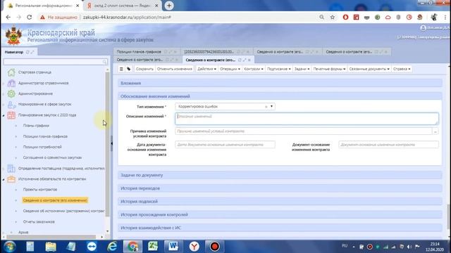
Task: Reload the page with the browser refresh button
Action: (30, 17)
